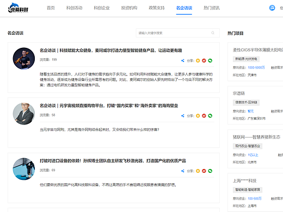The width and height of the screenshot is (283, 212).
Task: Share metaverse article to Weibo red icon
Action: [204, 116]
